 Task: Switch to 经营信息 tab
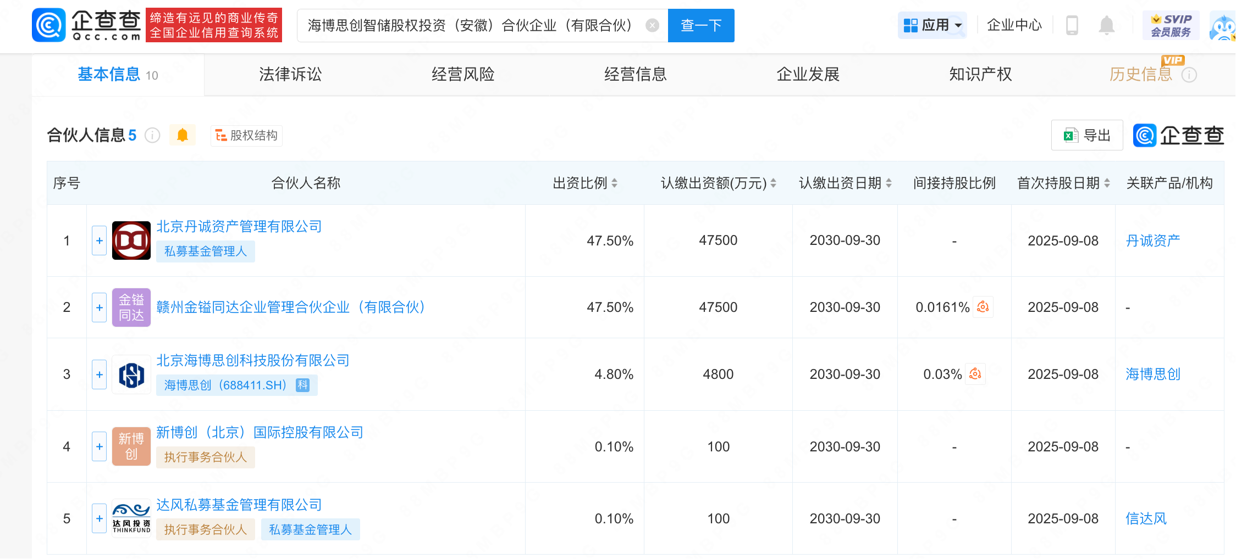point(636,74)
